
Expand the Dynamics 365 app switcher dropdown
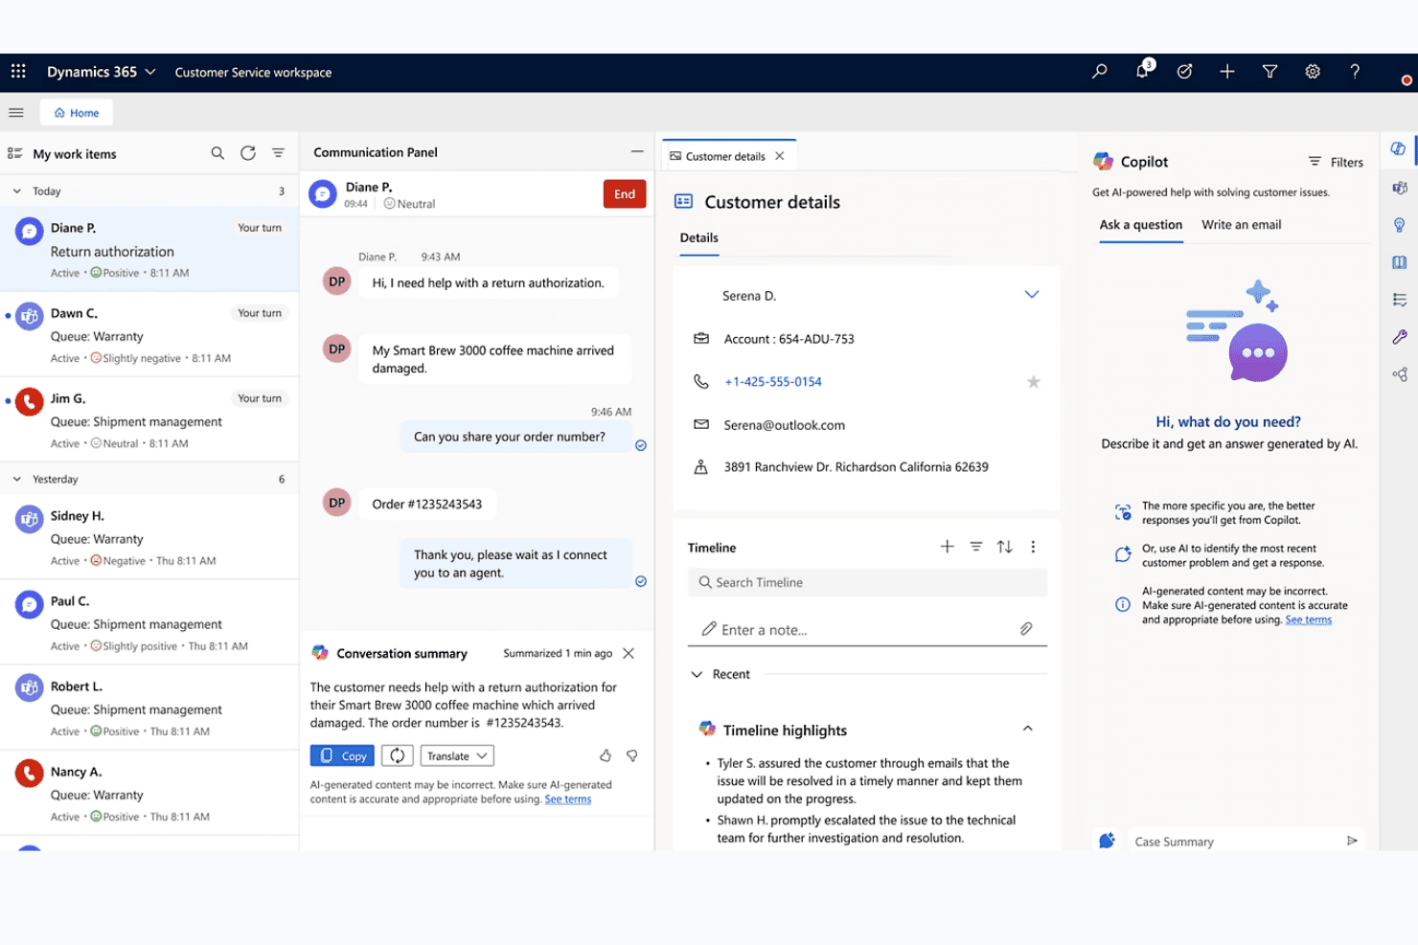coord(150,72)
